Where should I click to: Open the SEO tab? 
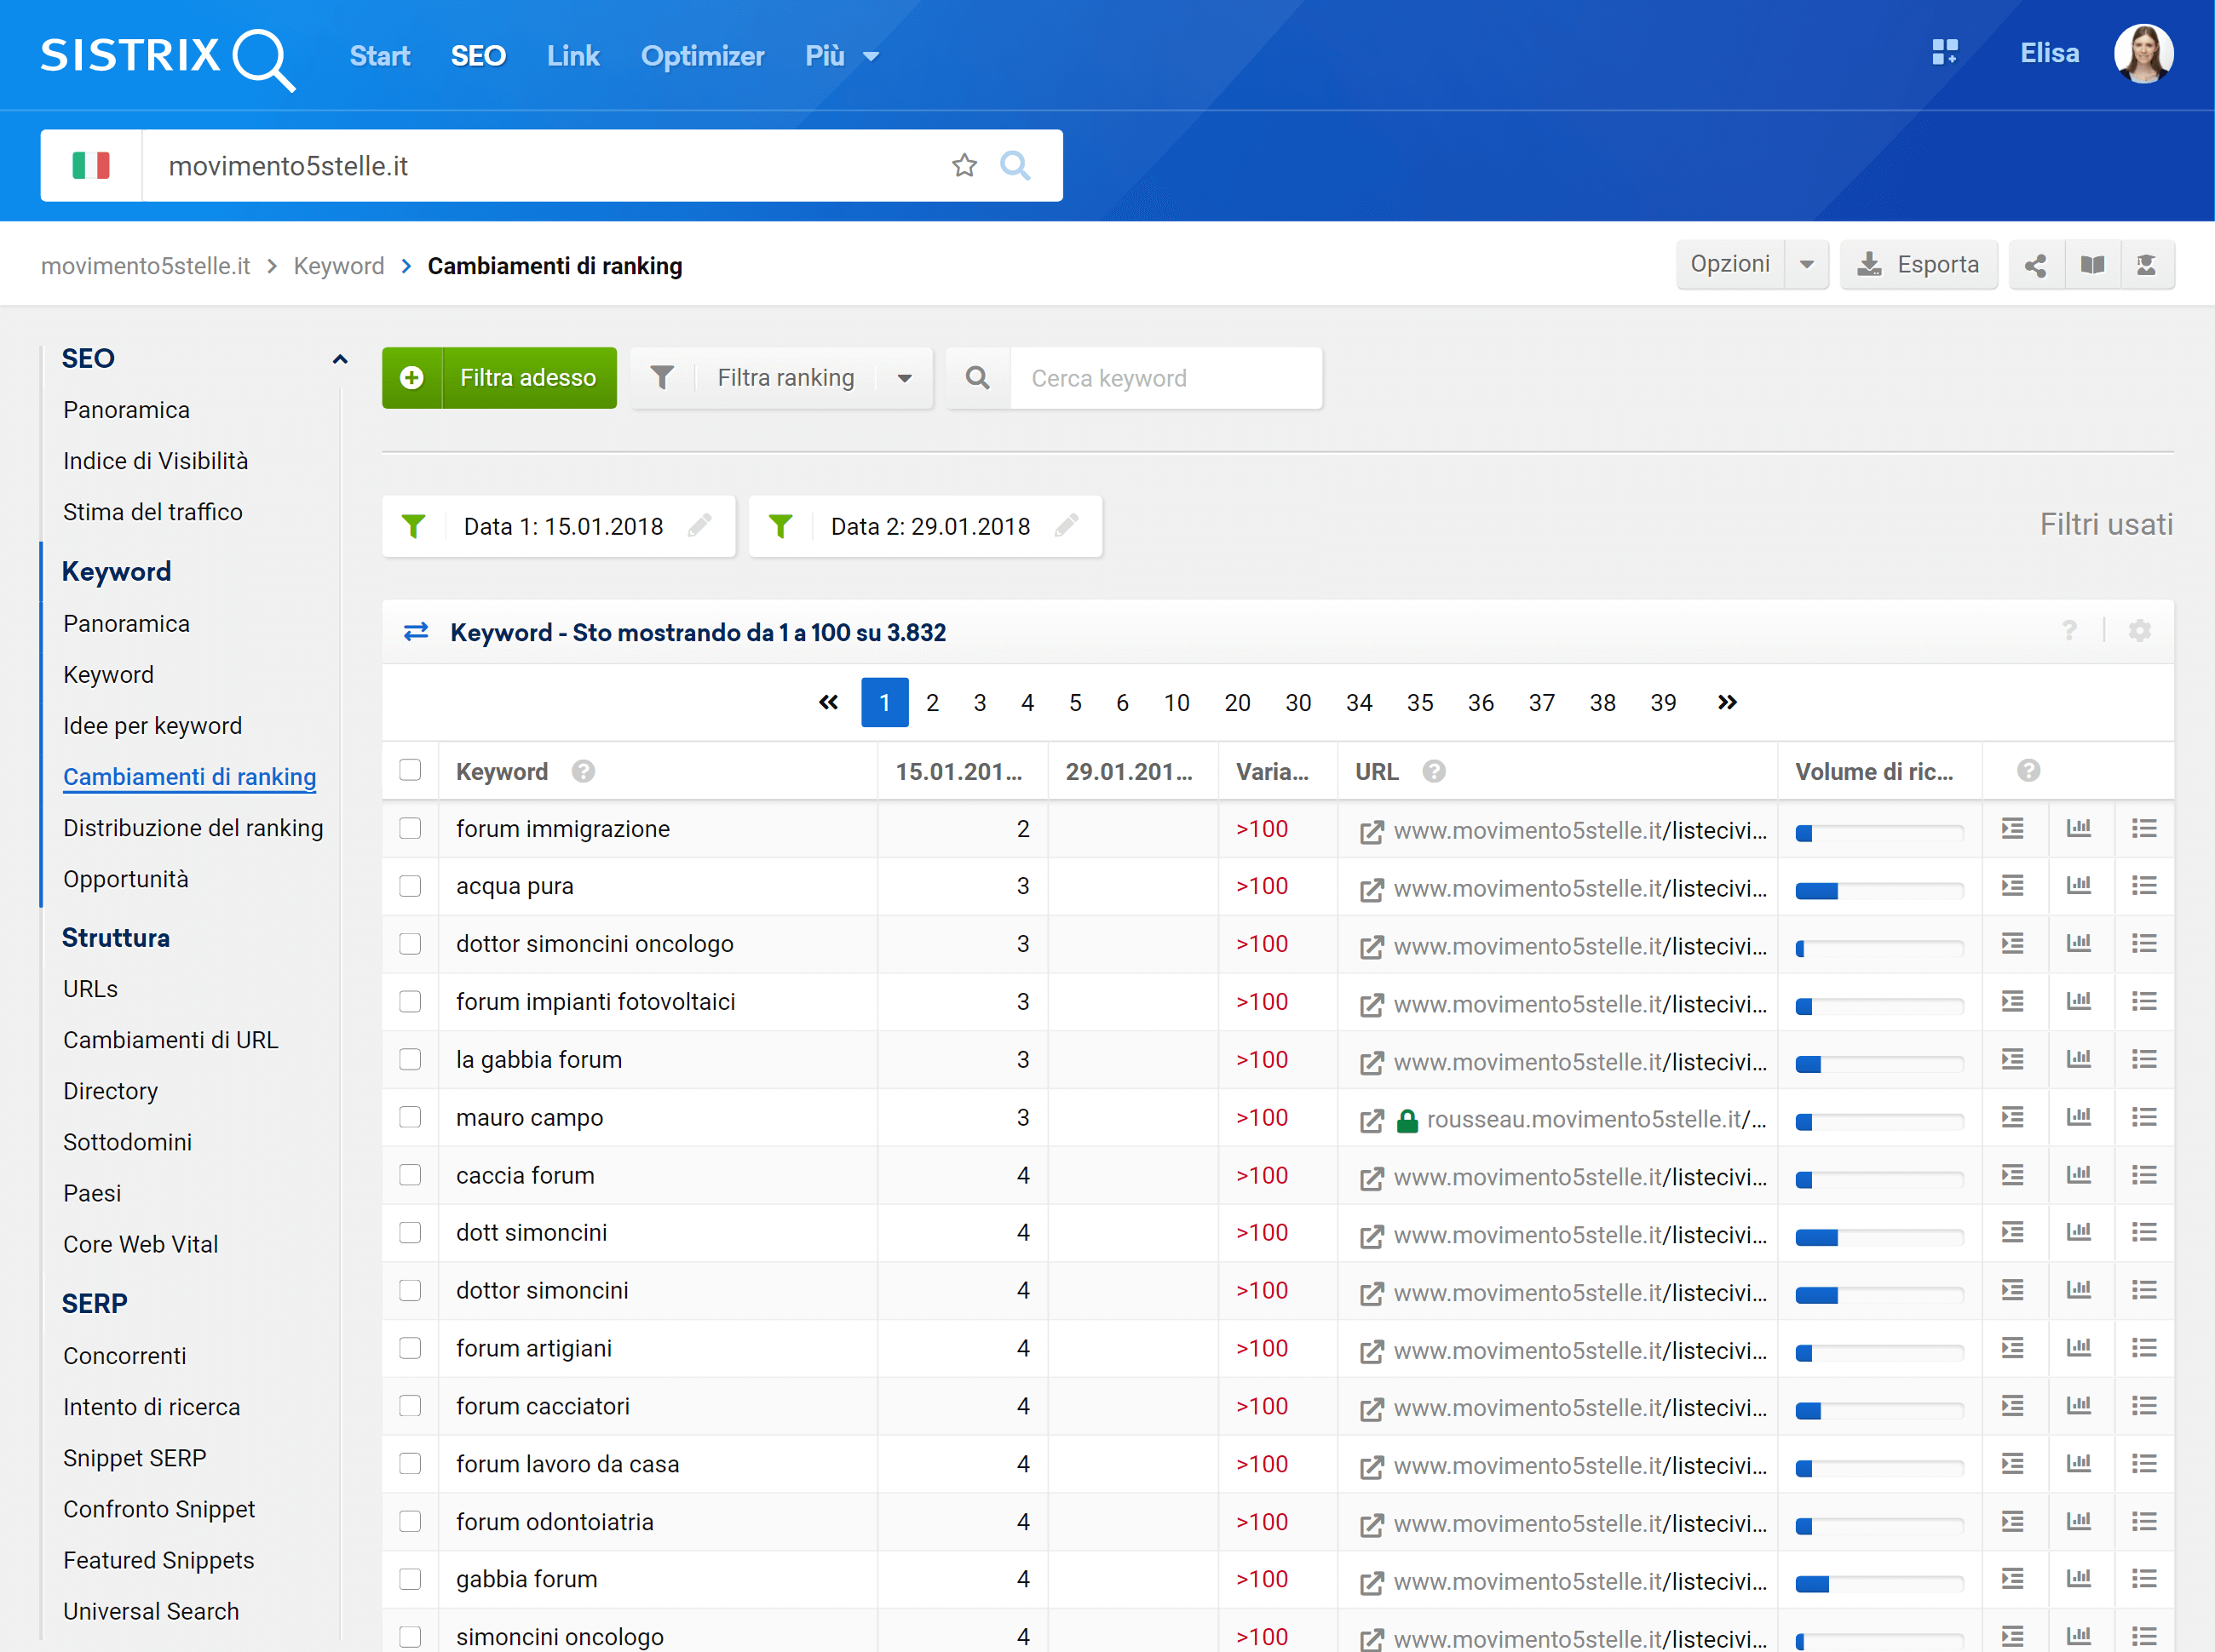[478, 56]
